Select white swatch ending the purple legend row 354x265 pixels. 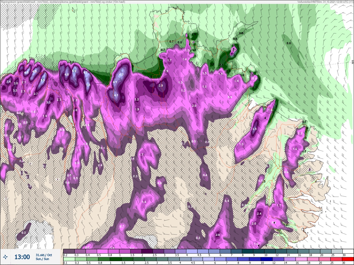(x=348, y=251)
